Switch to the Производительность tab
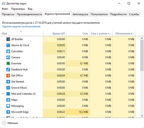144x128 pixels. [x=29, y=14]
